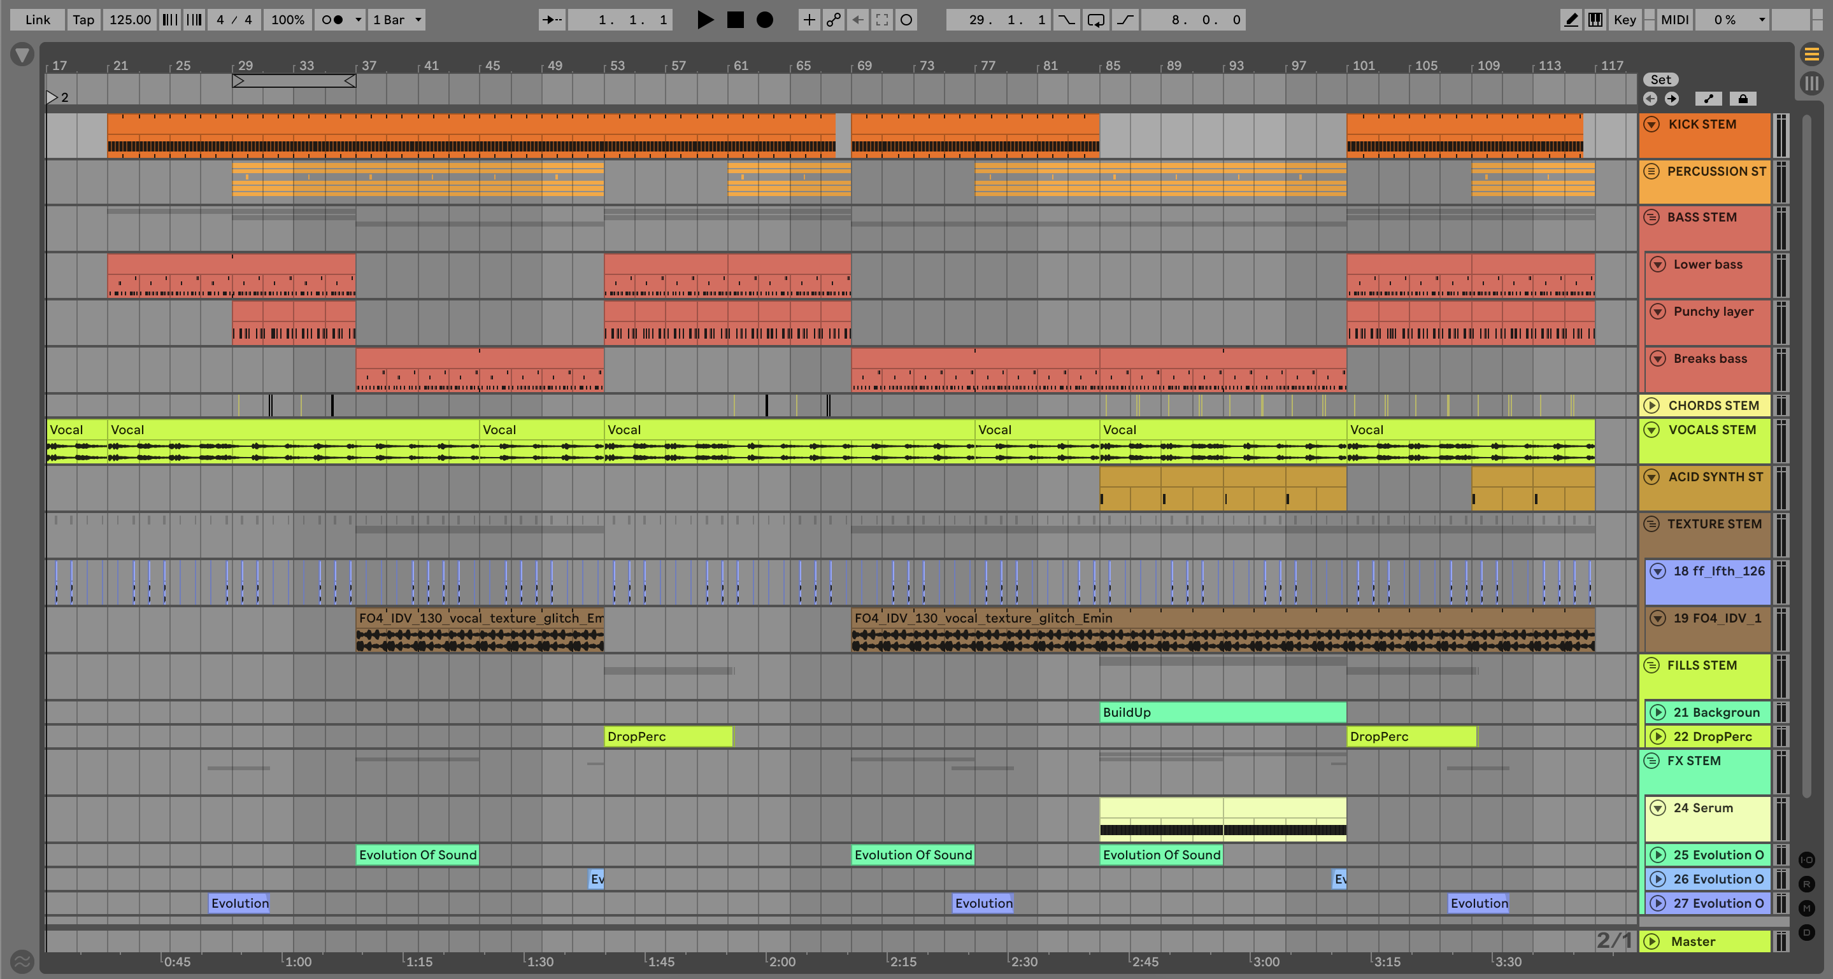
Task: Click the Set locator button
Action: (x=1660, y=80)
